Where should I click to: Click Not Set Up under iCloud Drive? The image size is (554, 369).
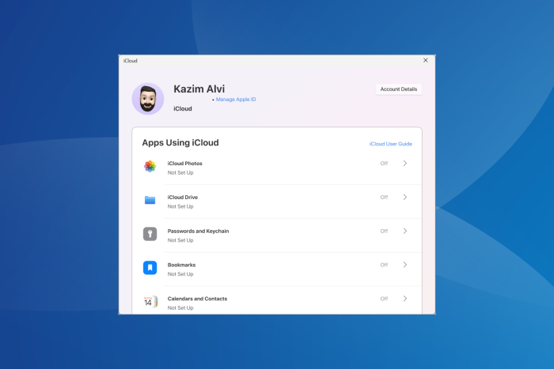pyautogui.click(x=180, y=206)
